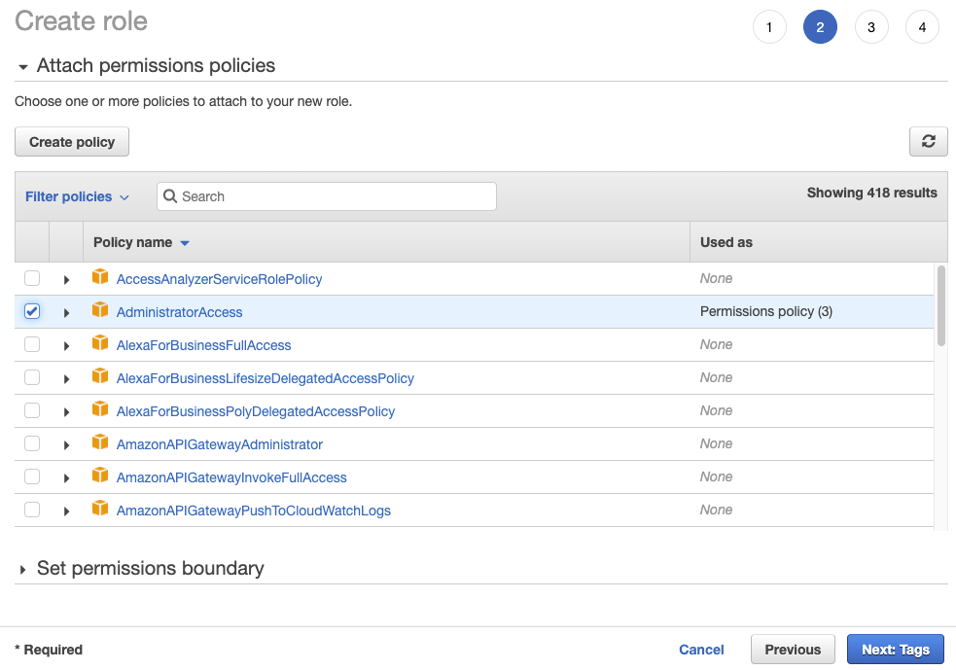This screenshot has width=956, height=670.
Task: Expand the AlexaForBusinessFullAccess row details
Action: pos(66,345)
